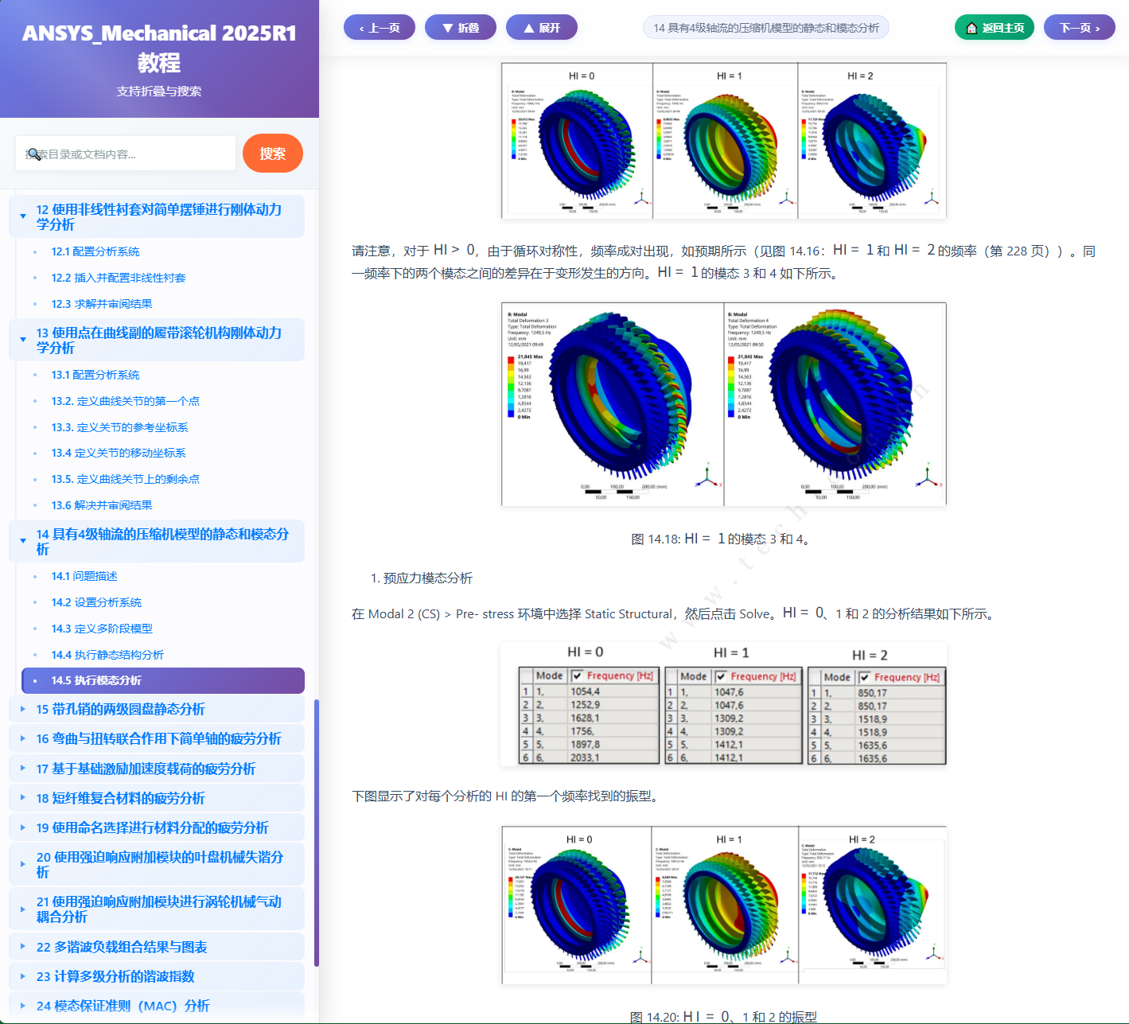Viewport: 1129px width, 1024px height.
Task: Click the up-triangle icon on the 展开 button
Action: (528, 26)
